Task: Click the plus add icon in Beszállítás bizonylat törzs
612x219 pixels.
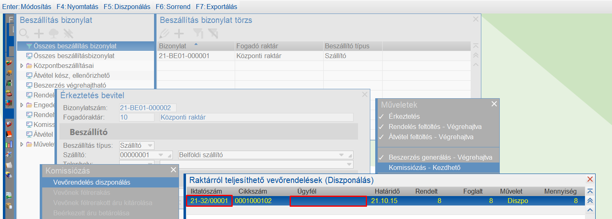Action: 179,34
